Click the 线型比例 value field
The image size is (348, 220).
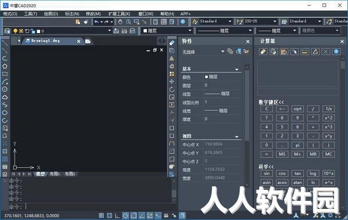(x=223, y=102)
